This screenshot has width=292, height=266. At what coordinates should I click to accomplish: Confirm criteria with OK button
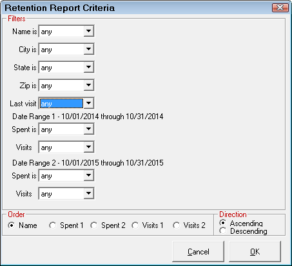pyautogui.click(x=255, y=251)
